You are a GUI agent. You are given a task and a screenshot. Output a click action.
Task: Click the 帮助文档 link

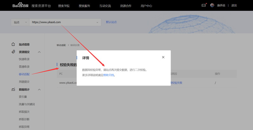pos(108,75)
